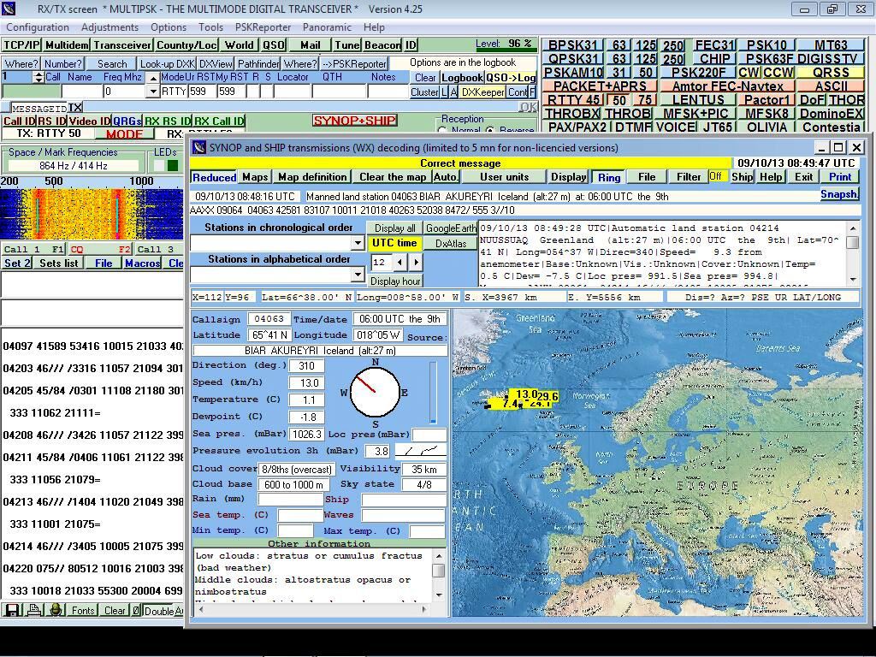Click the SYNOP window title bar icon
This screenshot has height=657, width=876.
pyautogui.click(x=198, y=147)
